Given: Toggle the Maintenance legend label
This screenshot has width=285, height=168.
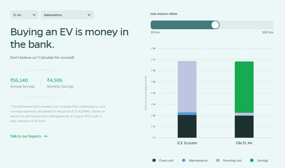Looking at the screenshot, I should click(198, 160).
